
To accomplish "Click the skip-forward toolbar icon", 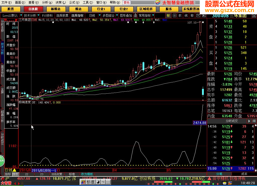I will click(x=204, y=16).
